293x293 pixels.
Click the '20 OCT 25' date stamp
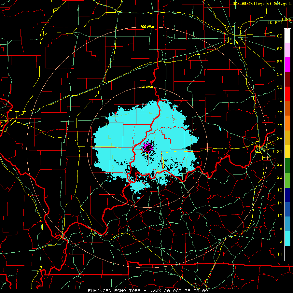(x=177, y=291)
